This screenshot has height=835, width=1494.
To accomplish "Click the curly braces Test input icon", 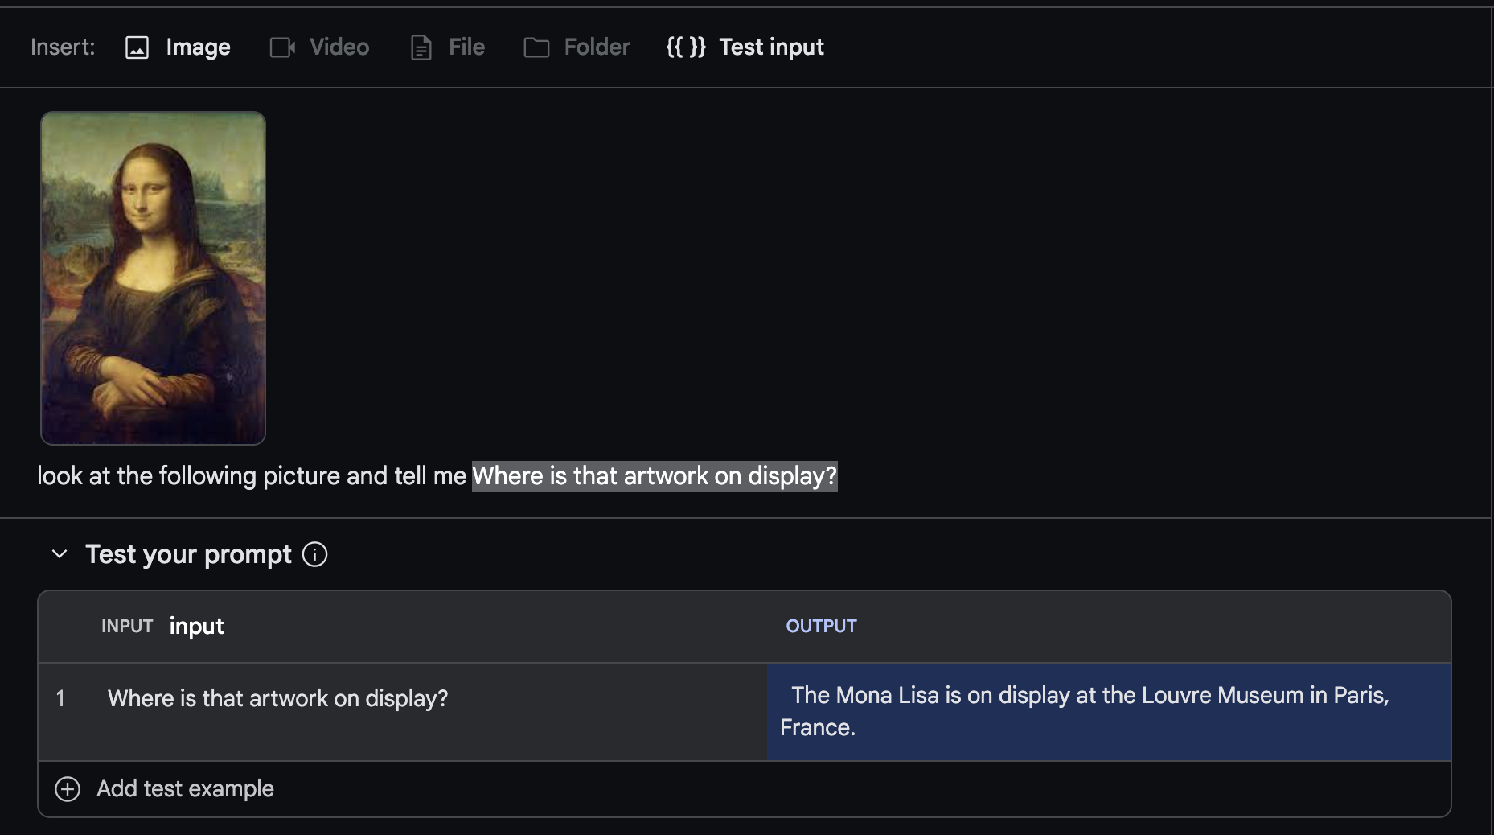I will pyautogui.click(x=686, y=47).
